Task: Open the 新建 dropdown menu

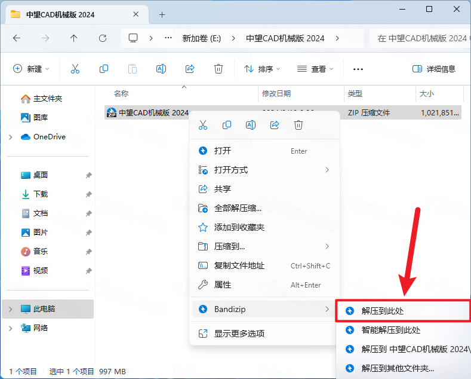Action: 32,69
